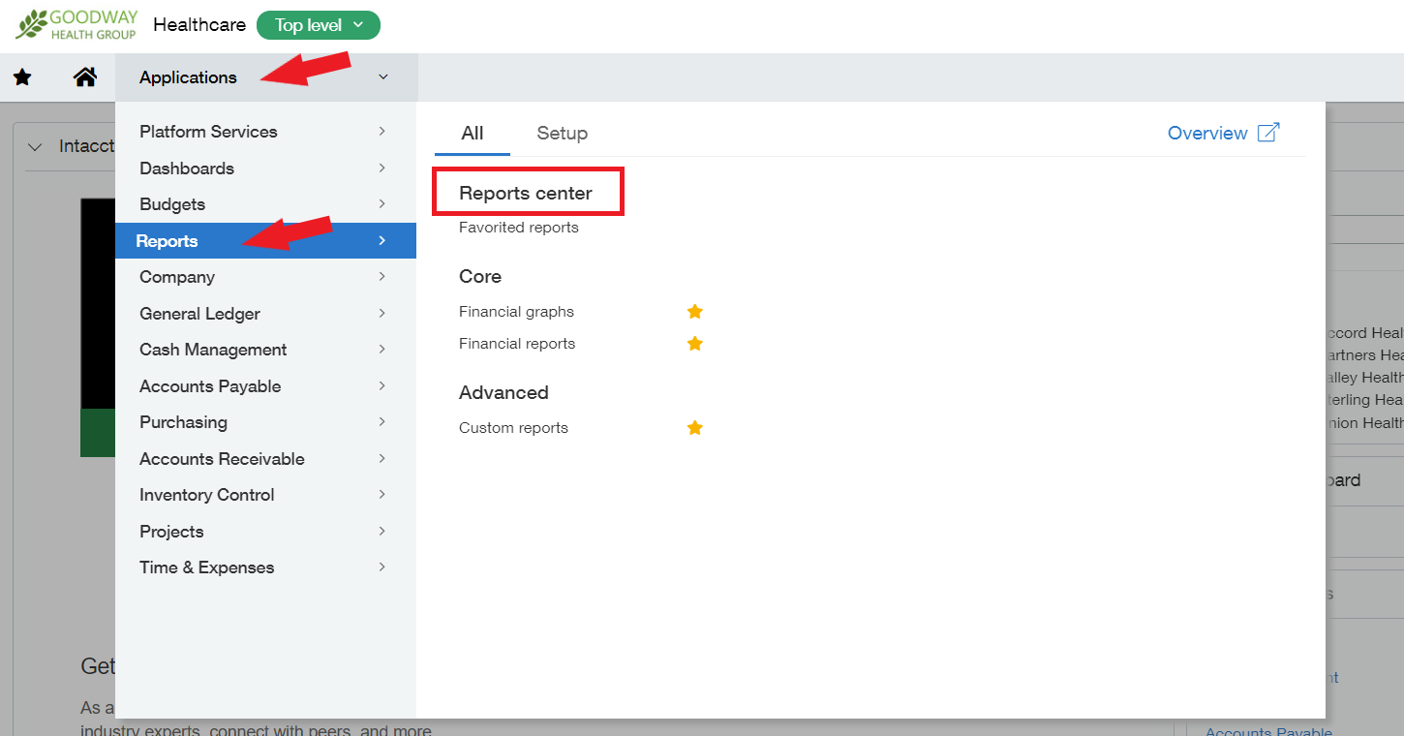Toggle the star next to Financial reports
This screenshot has height=736, width=1404.
tap(694, 344)
